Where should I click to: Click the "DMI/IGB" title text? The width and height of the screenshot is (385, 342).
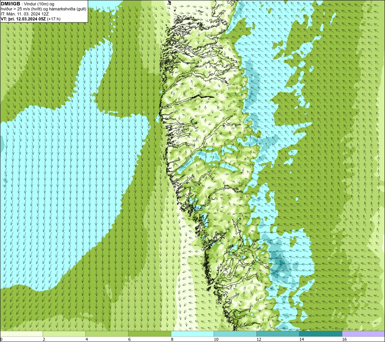(x=10, y=4)
